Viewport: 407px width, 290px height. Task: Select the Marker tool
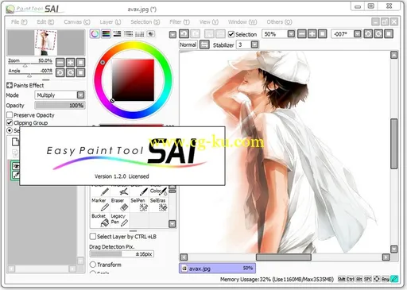(100, 204)
